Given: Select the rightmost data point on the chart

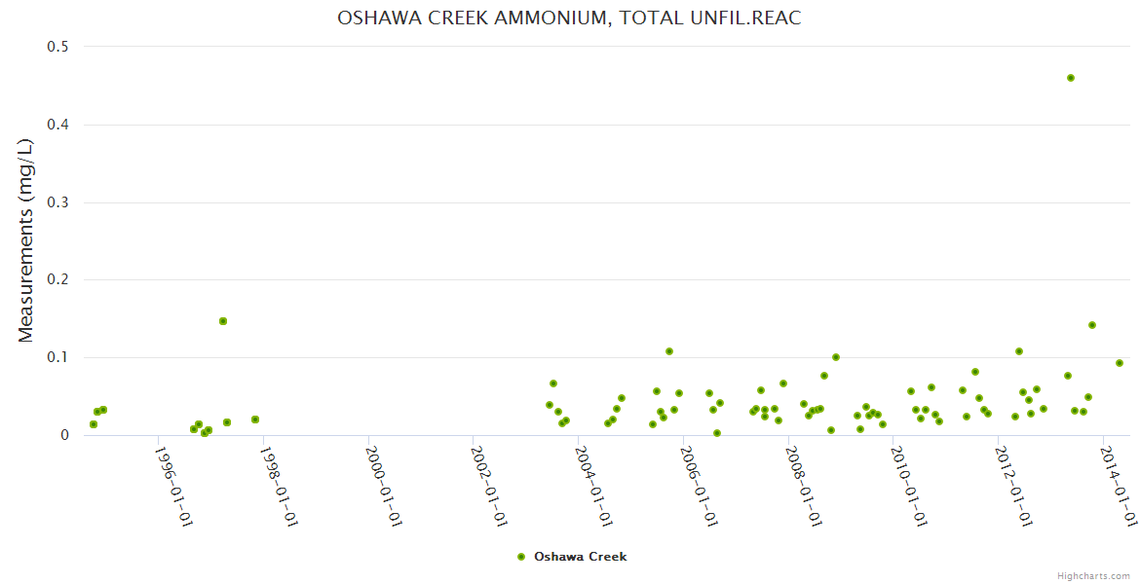Looking at the screenshot, I should (1120, 363).
